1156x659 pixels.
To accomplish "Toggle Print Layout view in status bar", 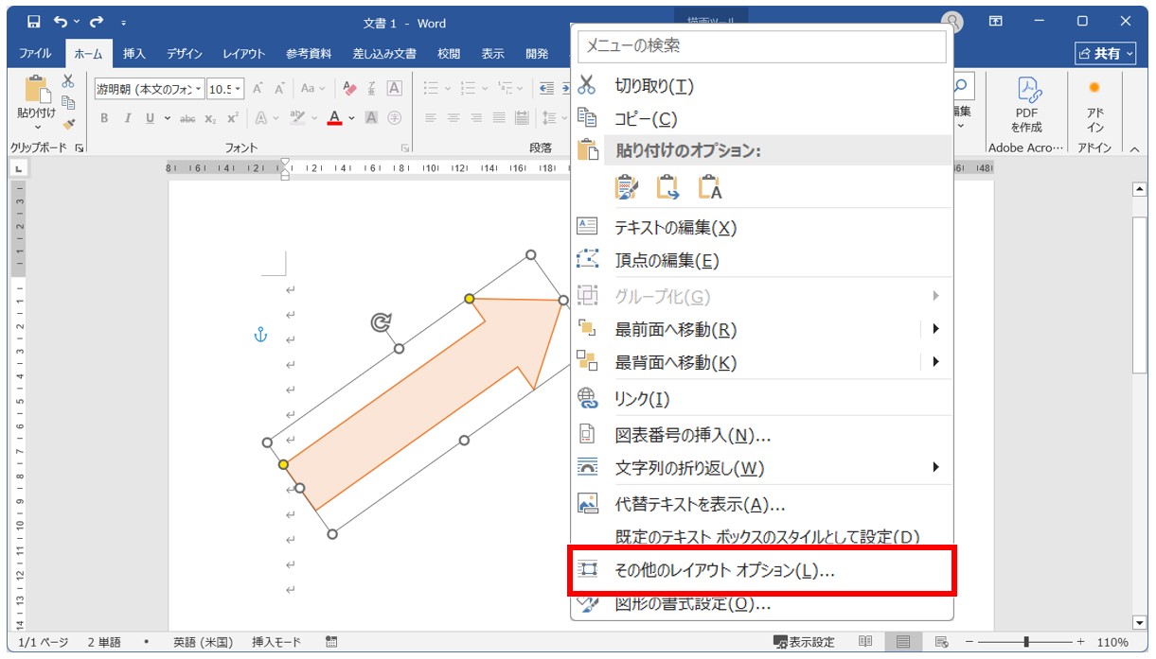I will coord(903,642).
